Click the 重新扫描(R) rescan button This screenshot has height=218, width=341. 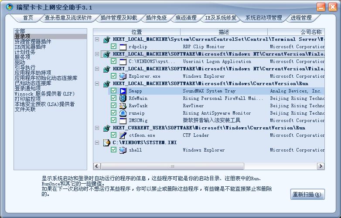307,195
